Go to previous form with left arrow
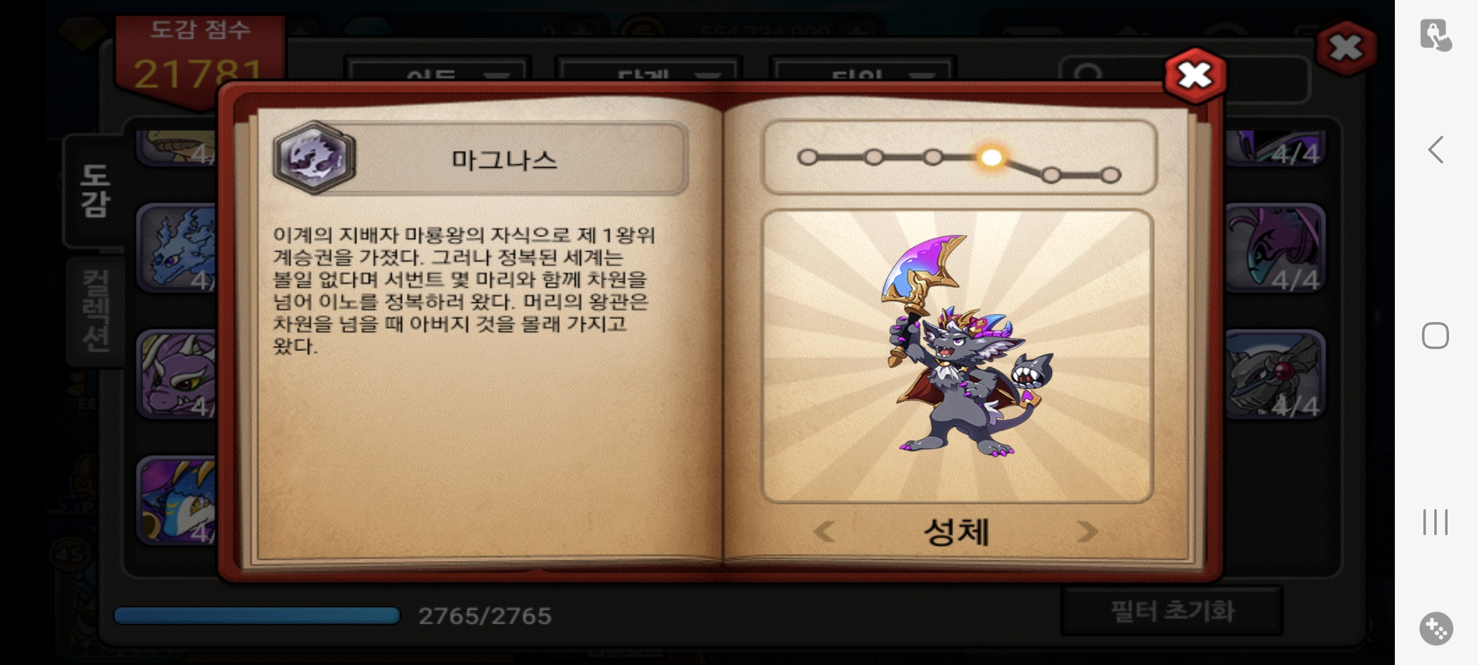 coord(824,531)
